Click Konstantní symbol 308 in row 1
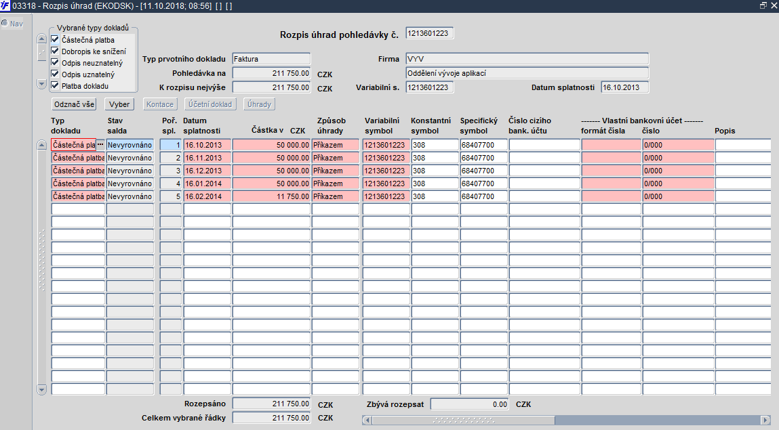Image resolution: width=779 pixels, height=430 pixels. (x=435, y=145)
